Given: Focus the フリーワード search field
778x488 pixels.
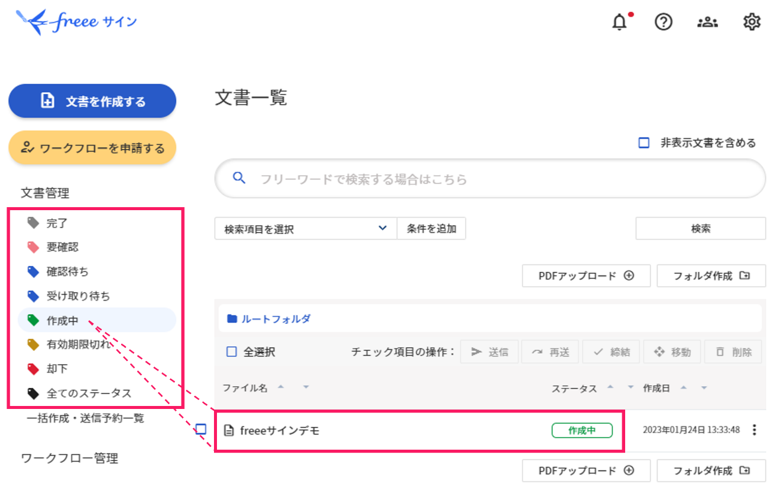Looking at the screenshot, I should point(490,178).
